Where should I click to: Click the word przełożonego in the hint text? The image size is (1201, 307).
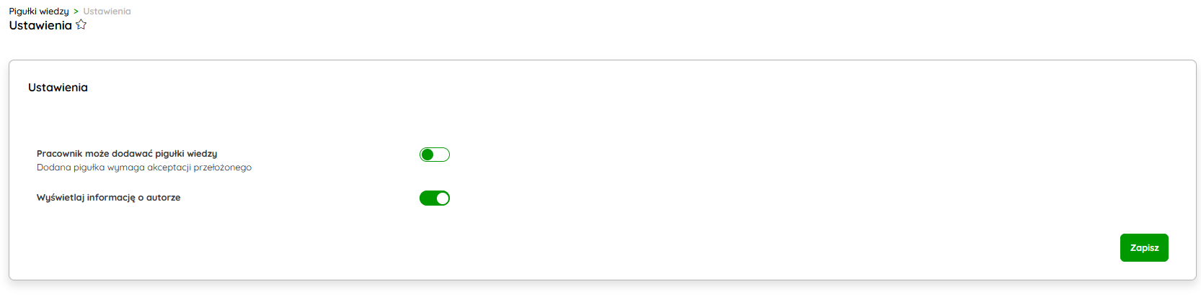click(223, 168)
